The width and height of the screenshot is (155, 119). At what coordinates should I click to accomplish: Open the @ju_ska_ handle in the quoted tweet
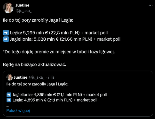(x=36, y=77)
